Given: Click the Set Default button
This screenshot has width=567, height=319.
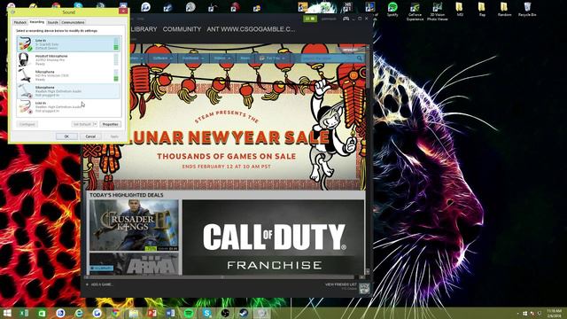Looking at the screenshot, I should (x=82, y=124).
